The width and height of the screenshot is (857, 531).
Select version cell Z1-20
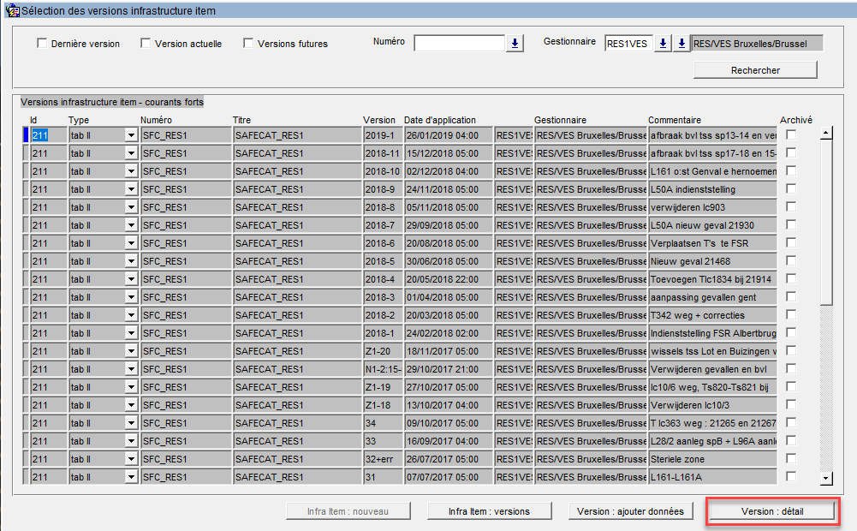click(x=384, y=352)
